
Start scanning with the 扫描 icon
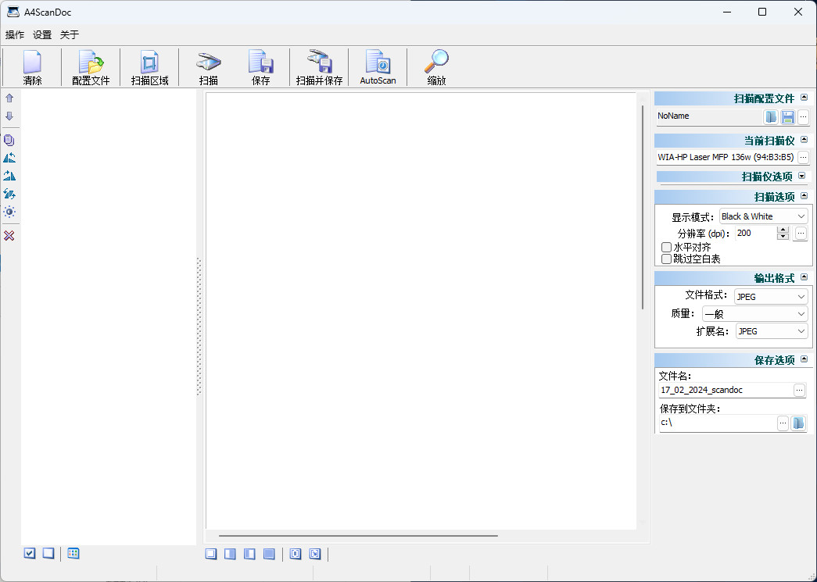coord(209,67)
